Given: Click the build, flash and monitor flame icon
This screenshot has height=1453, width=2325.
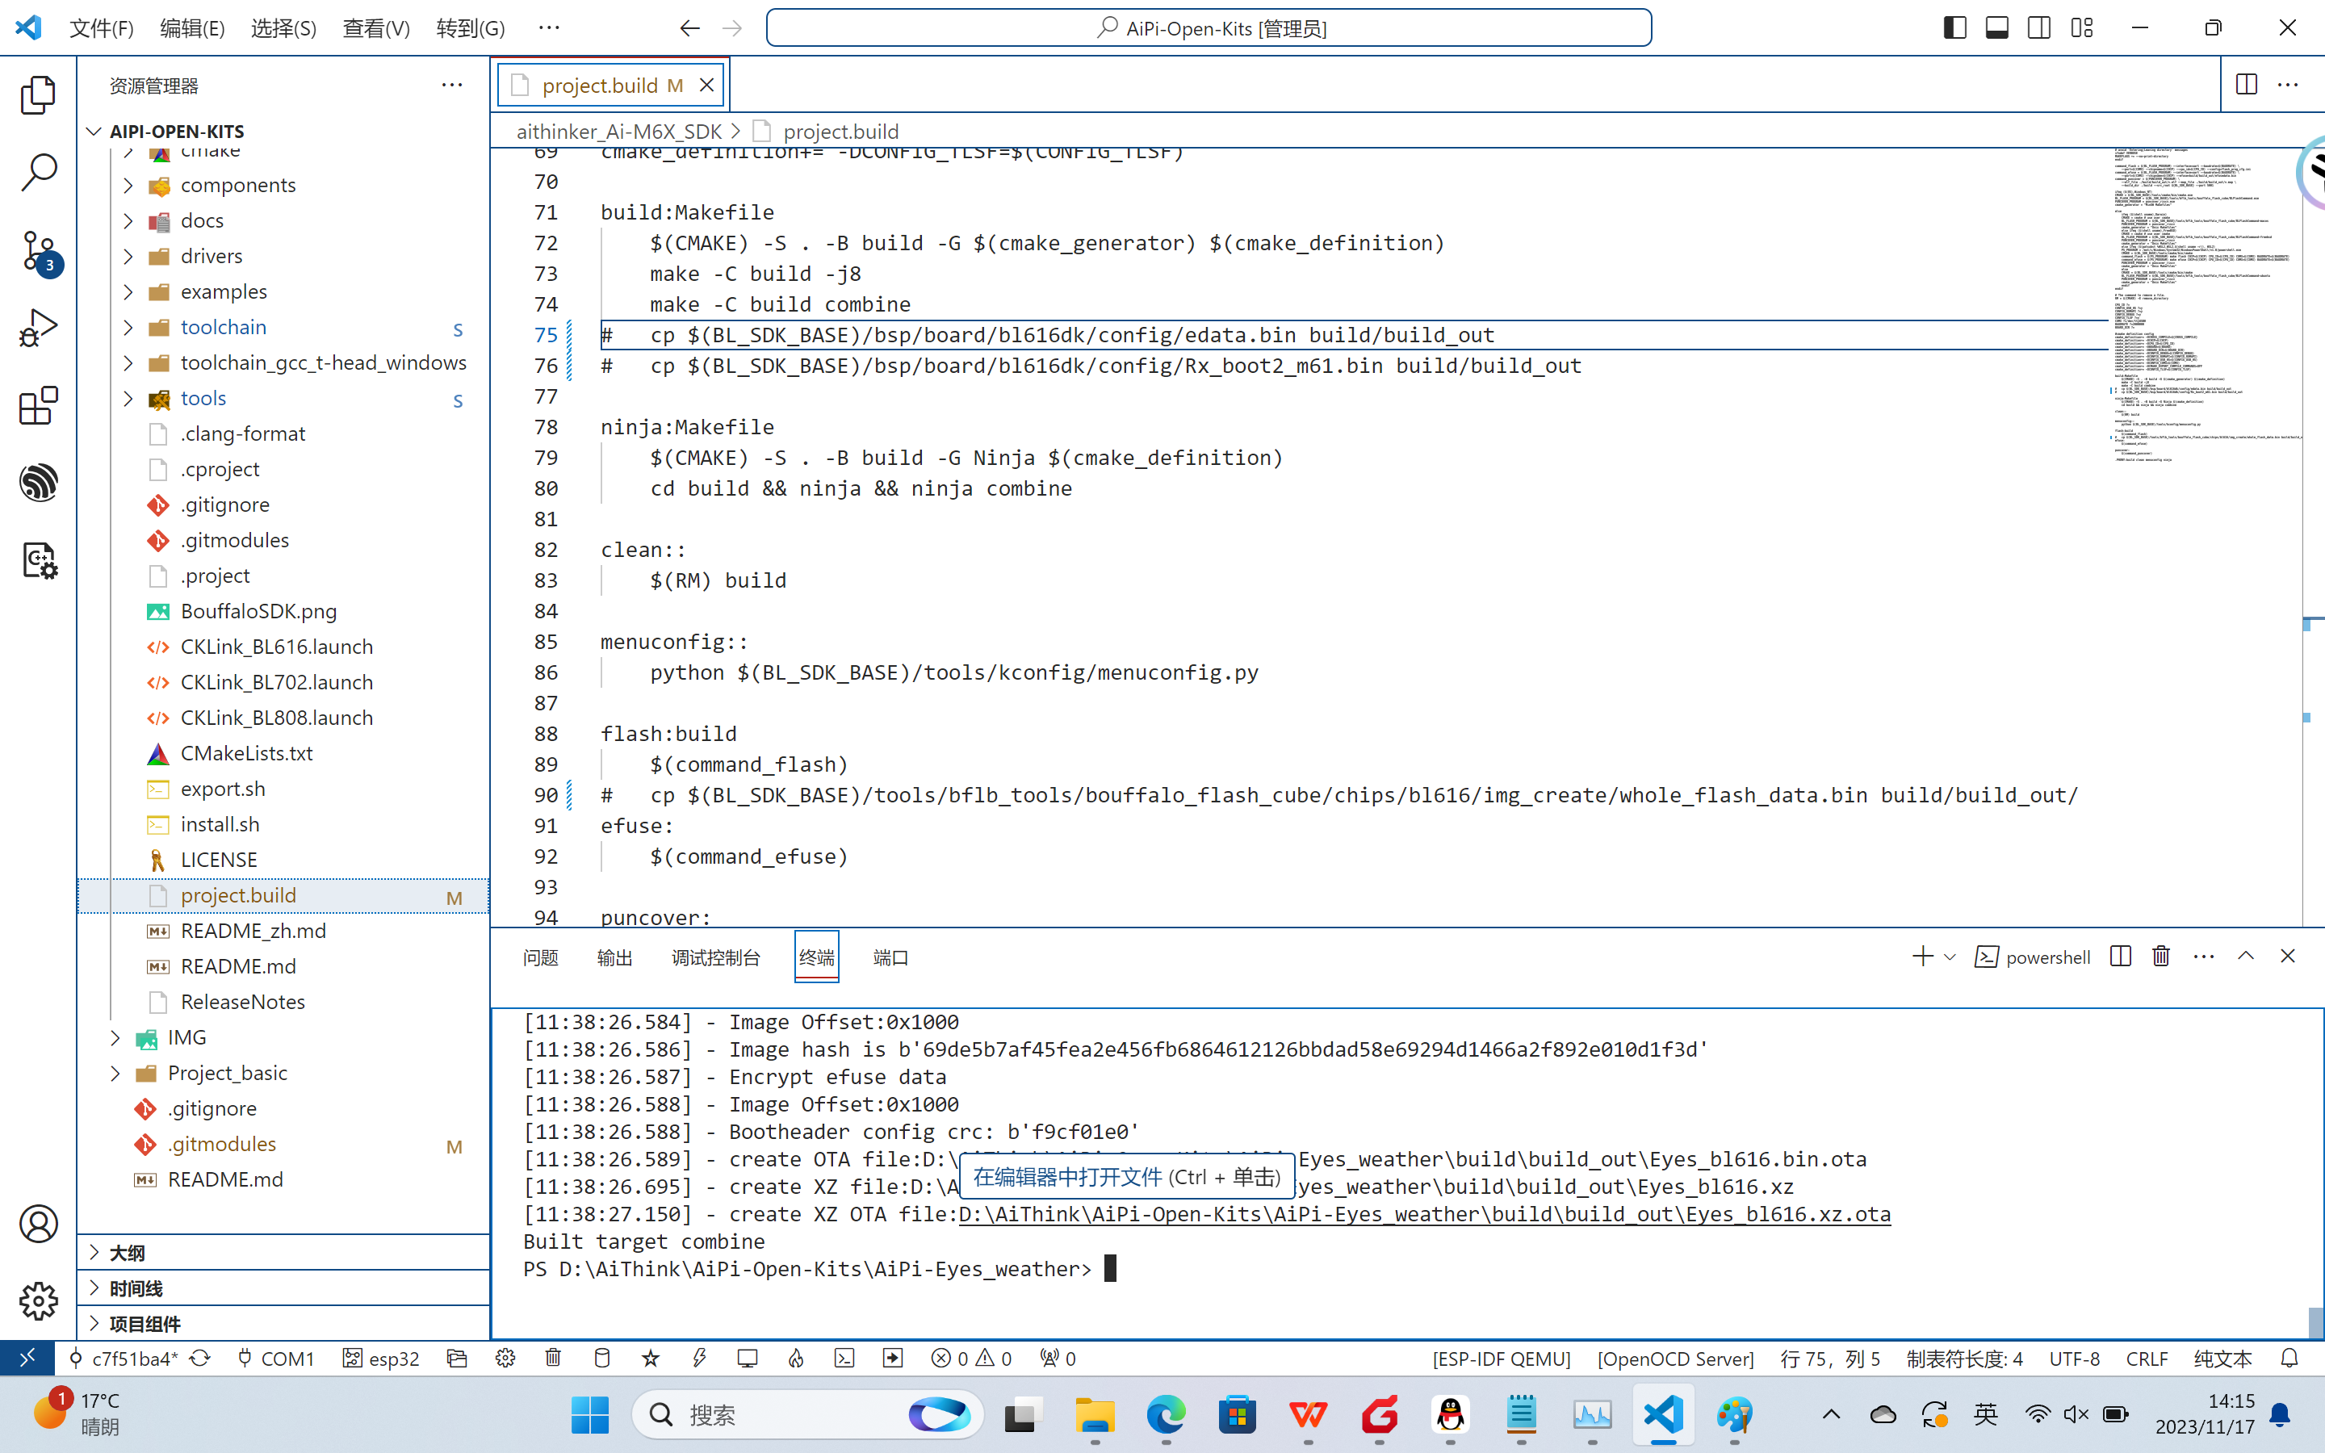Looking at the screenshot, I should click(x=795, y=1358).
